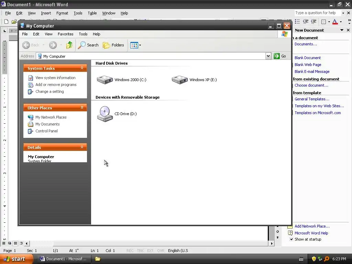Go to My Documents in Other Places

47,124
